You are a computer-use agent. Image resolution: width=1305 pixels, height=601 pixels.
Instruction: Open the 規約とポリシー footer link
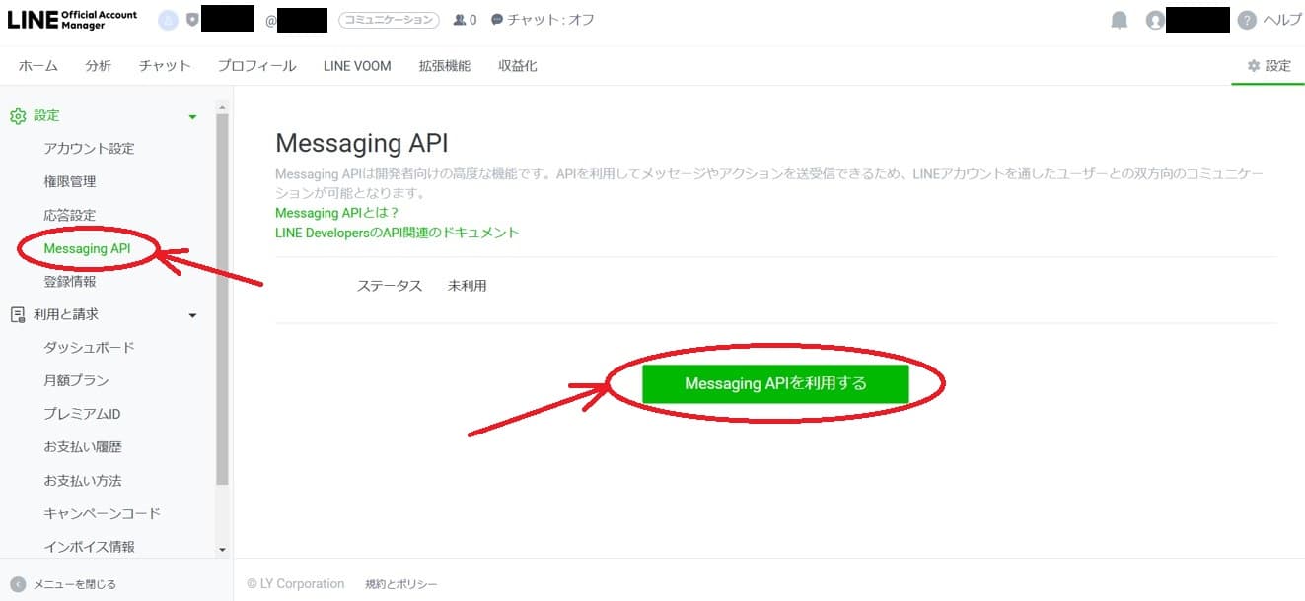[400, 584]
